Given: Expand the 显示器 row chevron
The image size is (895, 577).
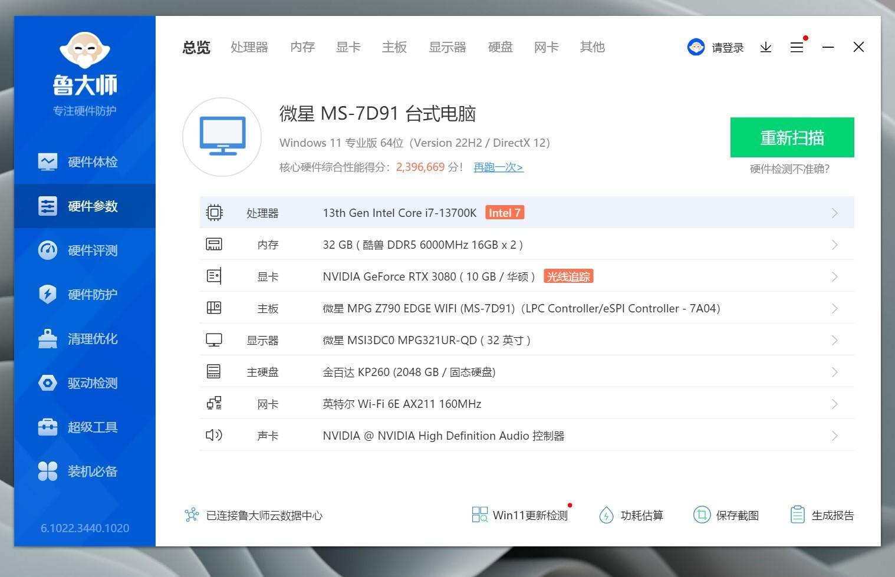Looking at the screenshot, I should [834, 340].
